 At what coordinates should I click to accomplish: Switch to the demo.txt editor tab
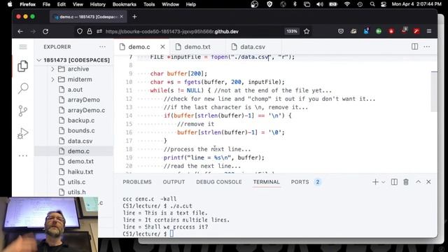point(197,47)
